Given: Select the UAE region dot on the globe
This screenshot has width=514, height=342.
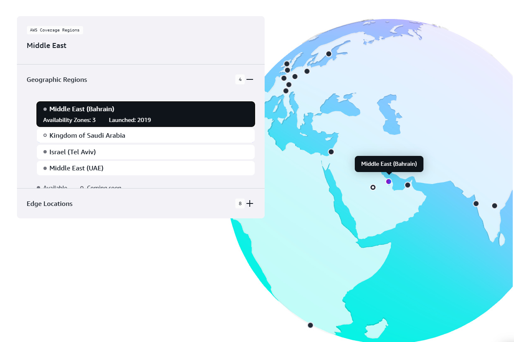Looking at the screenshot, I should pos(408,185).
